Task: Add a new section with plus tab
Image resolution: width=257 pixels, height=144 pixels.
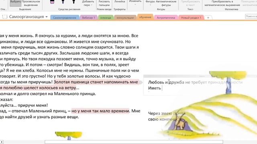Action: coord(208,18)
